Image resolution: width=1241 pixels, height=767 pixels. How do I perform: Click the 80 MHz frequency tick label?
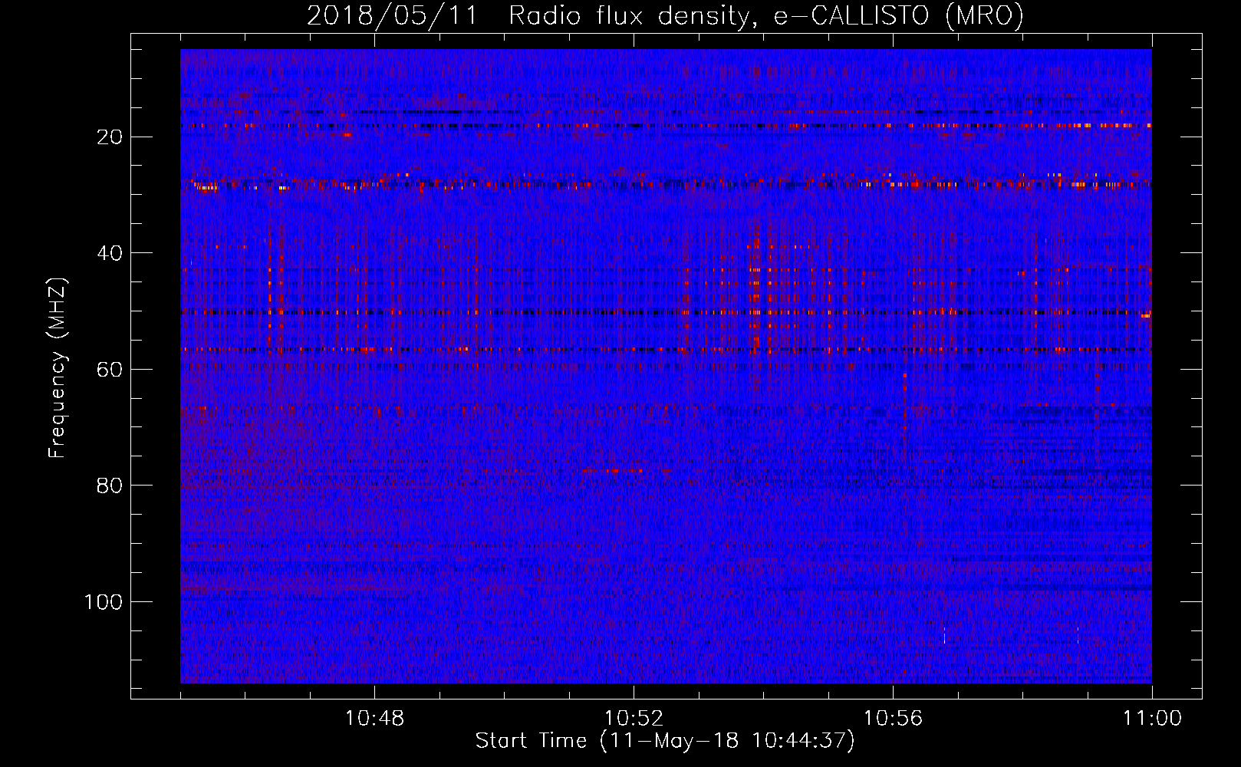(x=110, y=486)
